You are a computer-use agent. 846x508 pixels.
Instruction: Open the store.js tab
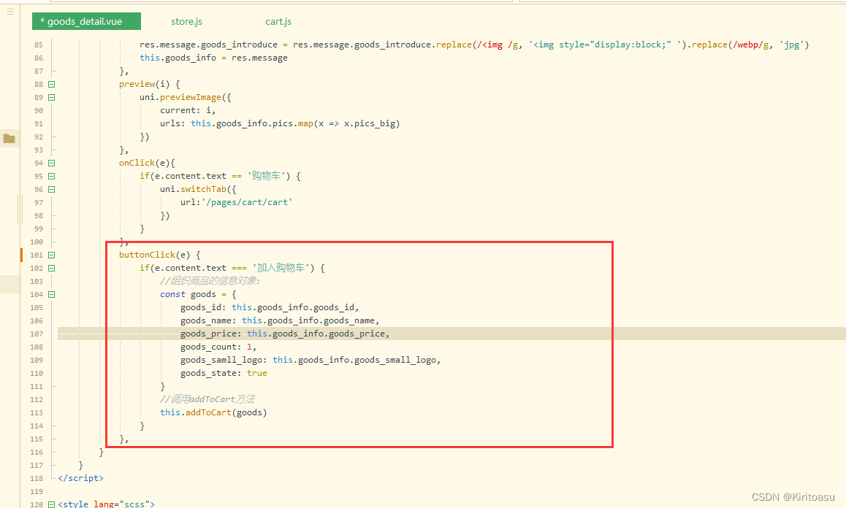[x=187, y=22]
